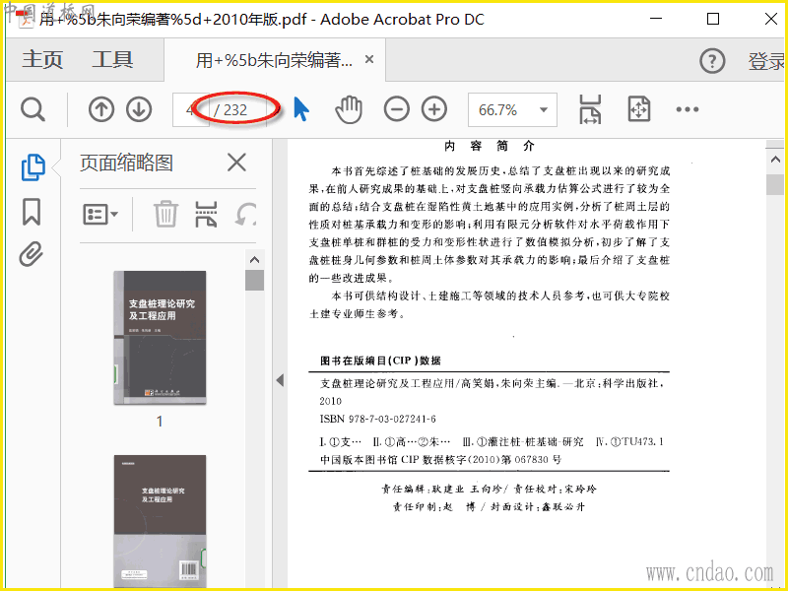Select page 1 cover thumbnail
788x591 pixels.
[160, 337]
